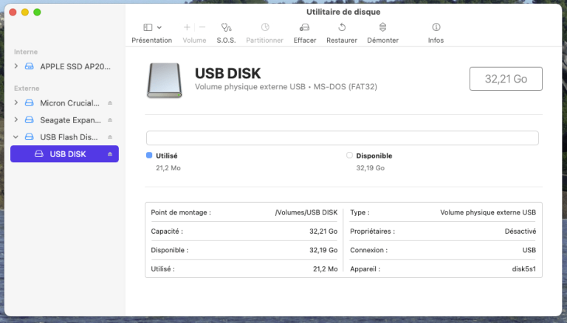Select the USB DISK volume row
The width and height of the screenshot is (567, 323).
click(64, 154)
